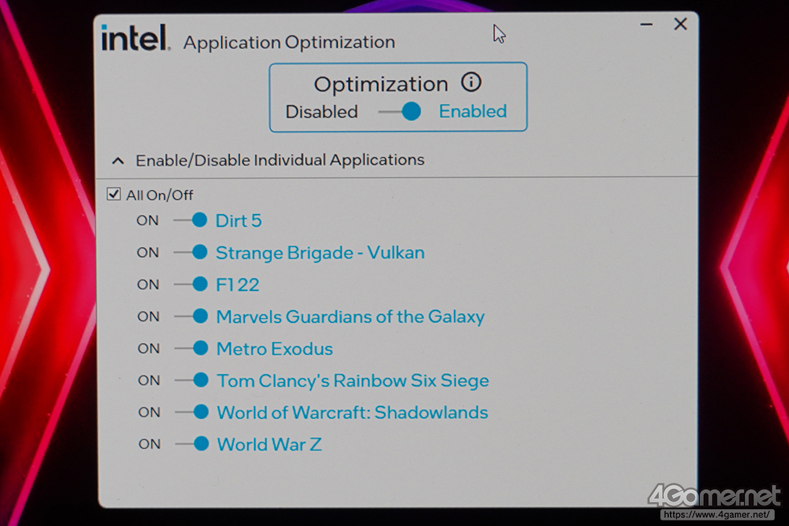Disable Metro Exodus optimization switch
Viewport: 789px width, 526px height.
tap(192, 348)
